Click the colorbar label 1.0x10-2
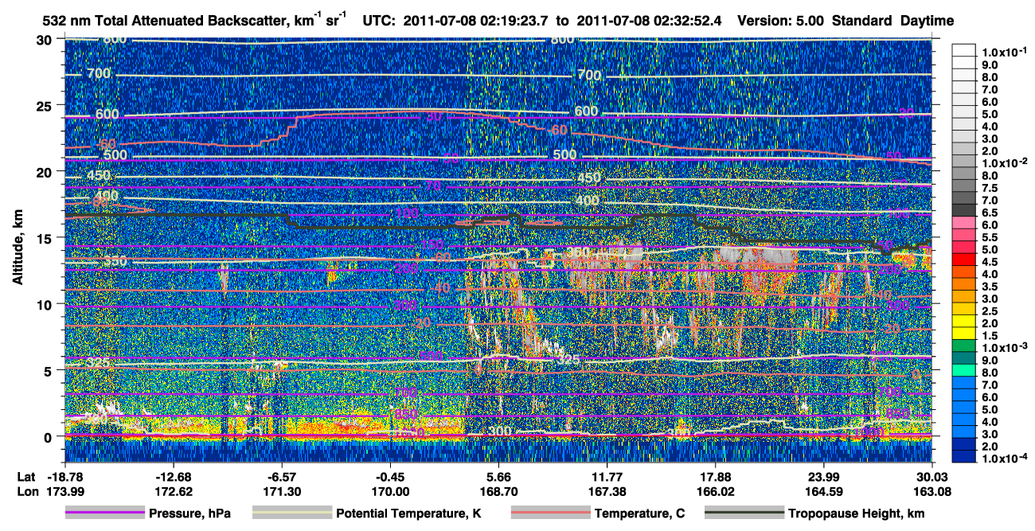Image resolution: width=1035 pixels, height=531 pixels. click(1003, 162)
